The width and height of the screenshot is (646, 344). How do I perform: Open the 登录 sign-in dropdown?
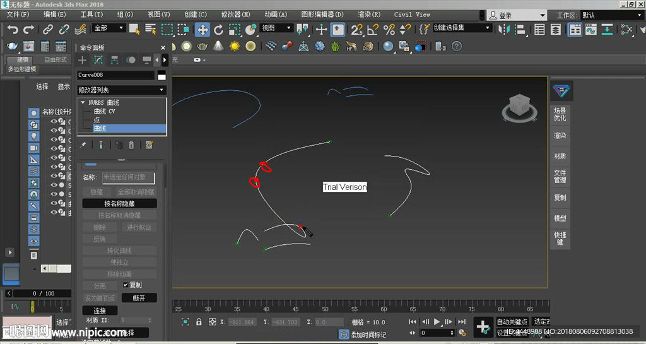pyautogui.click(x=517, y=15)
